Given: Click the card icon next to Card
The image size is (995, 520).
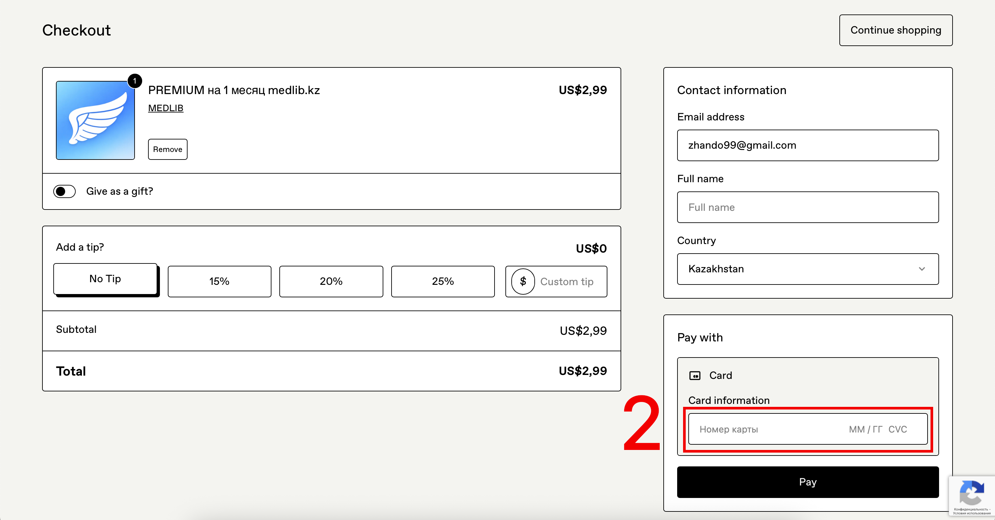Looking at the screenshot, I should (x=695, y=376).
